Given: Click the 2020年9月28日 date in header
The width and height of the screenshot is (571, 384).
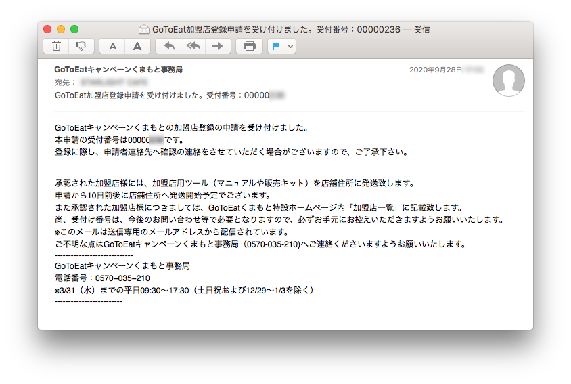Looking at the screenshot, I should [x=436, y=70].
